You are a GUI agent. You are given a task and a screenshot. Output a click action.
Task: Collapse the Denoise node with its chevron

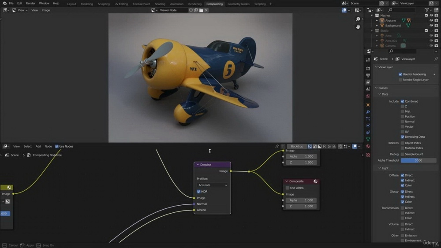(198, 165)
